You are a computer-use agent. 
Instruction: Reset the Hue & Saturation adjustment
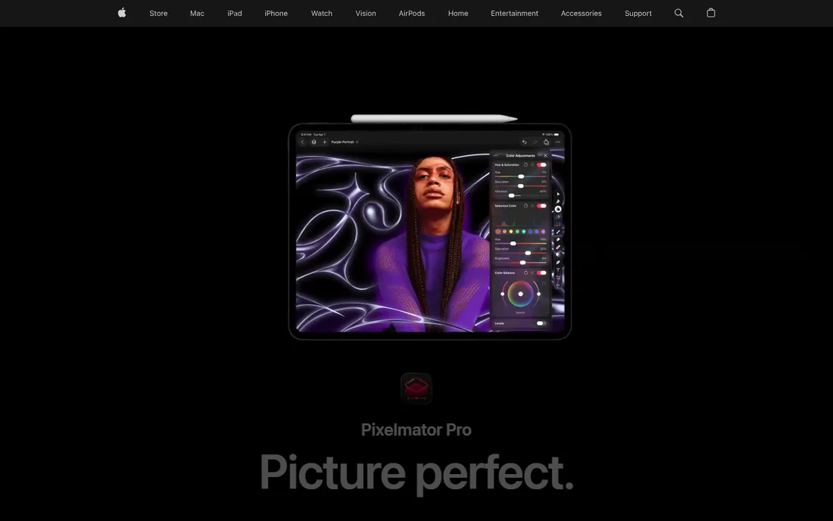tap(526, 164)
